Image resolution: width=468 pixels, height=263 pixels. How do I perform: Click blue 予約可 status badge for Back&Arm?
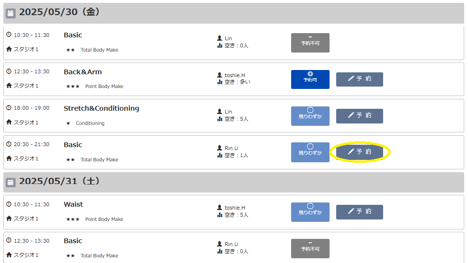310,79
